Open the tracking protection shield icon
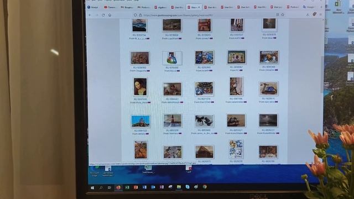Screen dimensions: 354x199 coord(135,15)
